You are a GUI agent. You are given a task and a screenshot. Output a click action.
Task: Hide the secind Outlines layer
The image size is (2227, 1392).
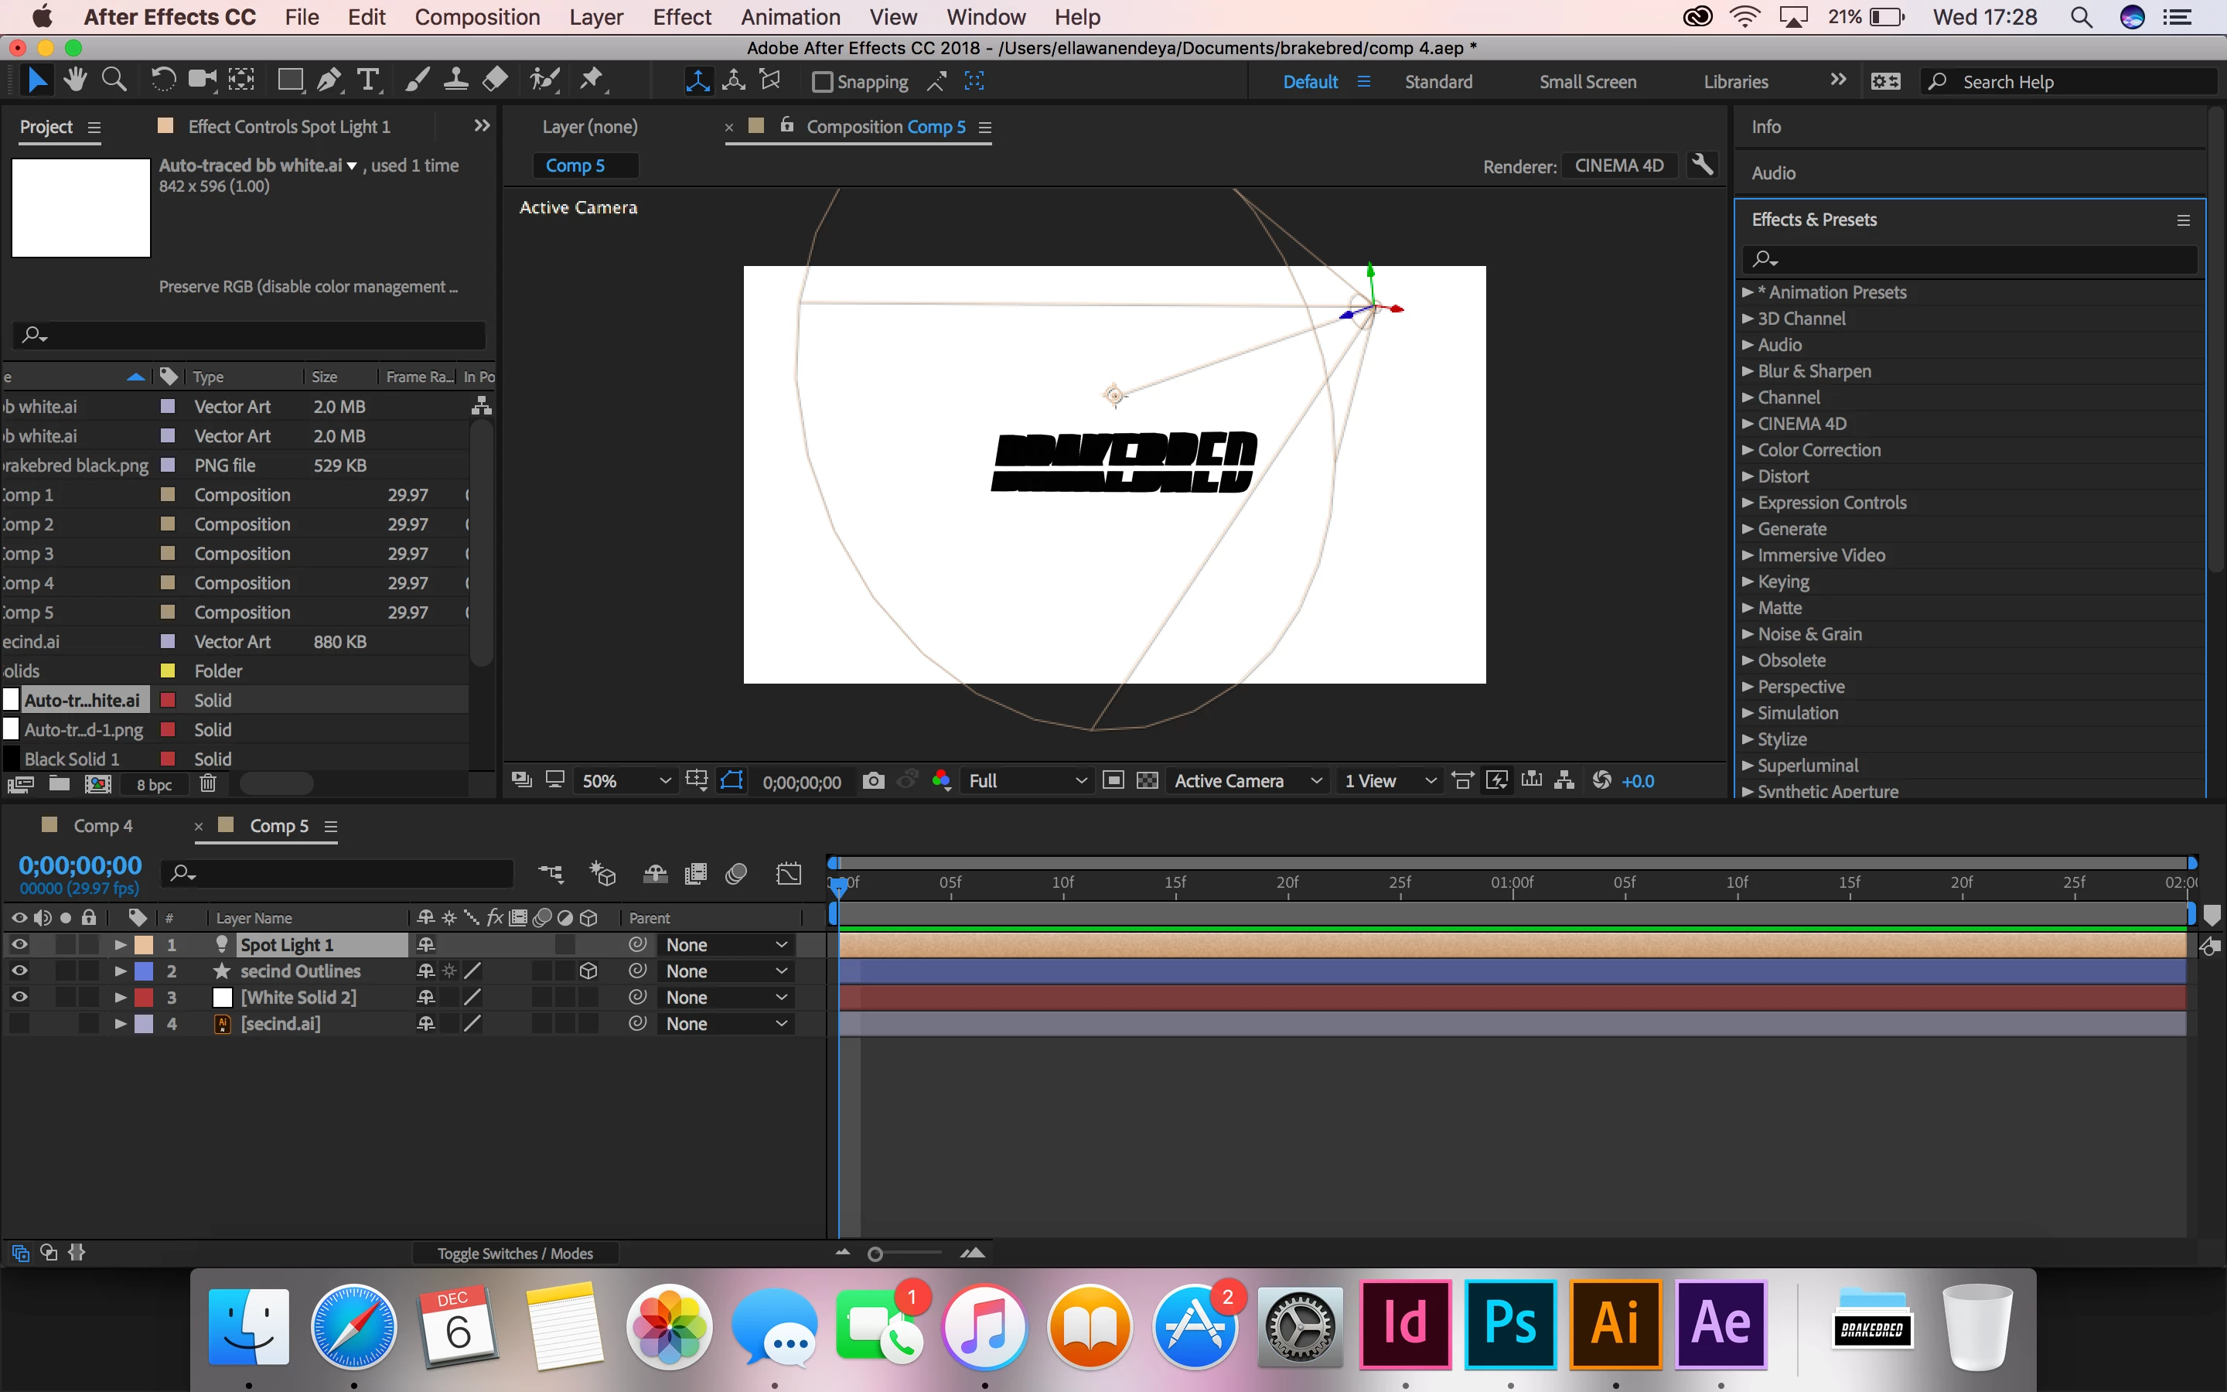coord(19,971)
